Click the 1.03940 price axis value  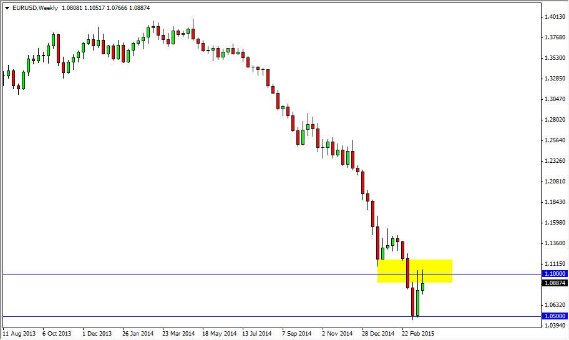coord(555,326)
